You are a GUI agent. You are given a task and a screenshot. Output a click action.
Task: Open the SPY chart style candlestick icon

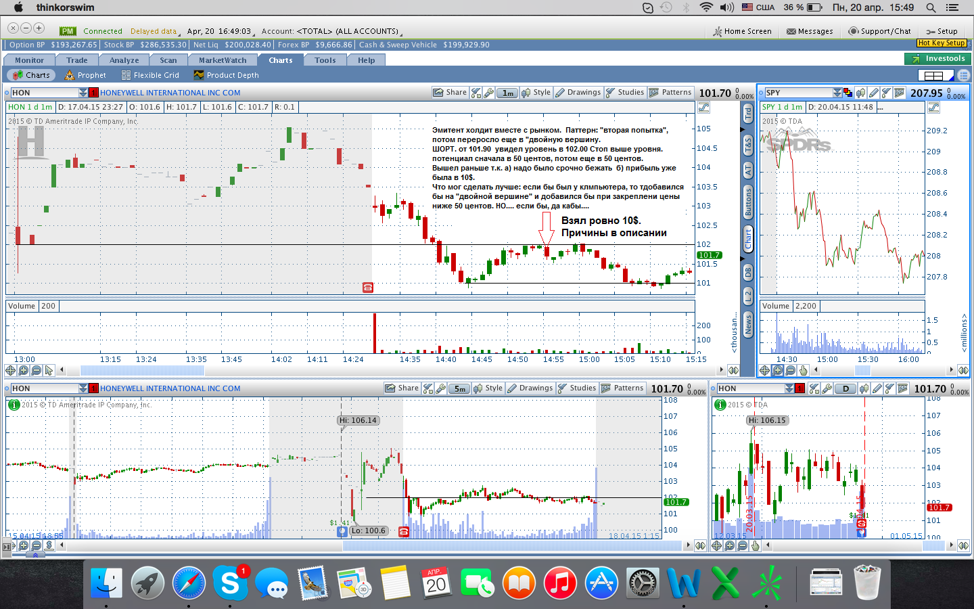(x=861, y=93)
